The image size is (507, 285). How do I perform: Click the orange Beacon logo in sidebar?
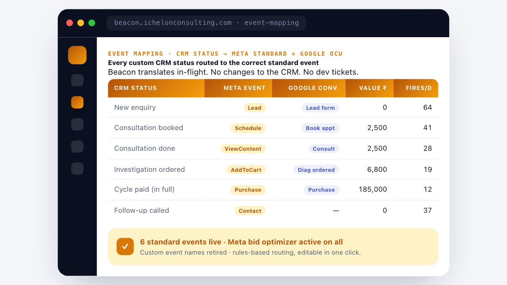77,55
